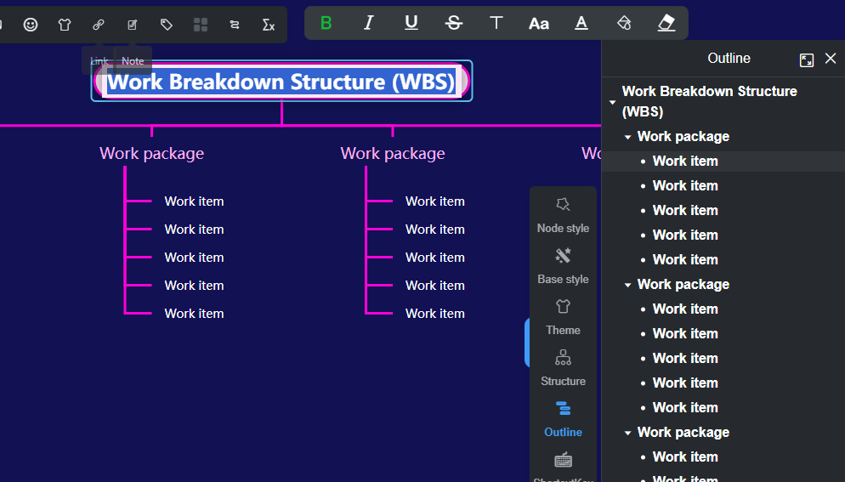
Task: Click the background fill bucket icon
Action: click(x=624, y=24)
